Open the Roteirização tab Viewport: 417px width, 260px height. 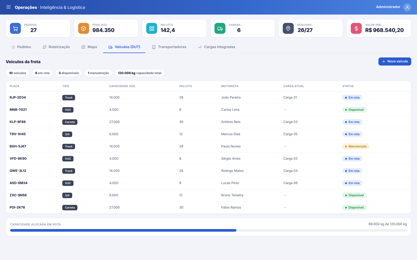[56, 47]
